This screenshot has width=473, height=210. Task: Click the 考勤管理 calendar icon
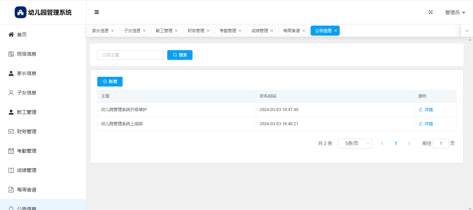point(11,151)
